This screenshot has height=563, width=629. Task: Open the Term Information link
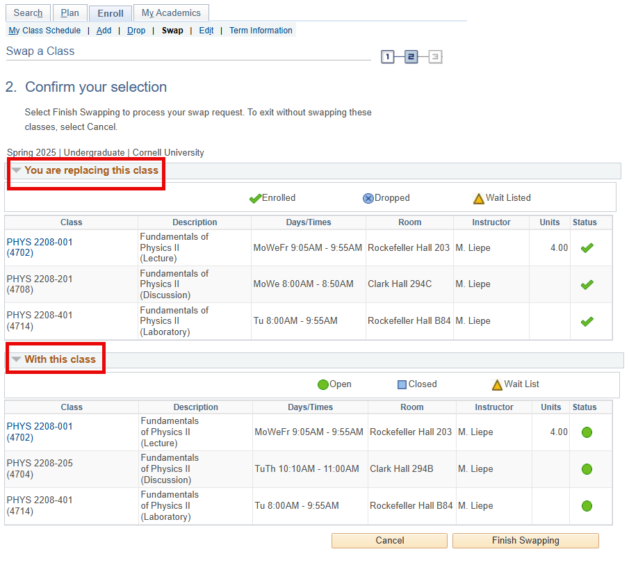point(261,31)
